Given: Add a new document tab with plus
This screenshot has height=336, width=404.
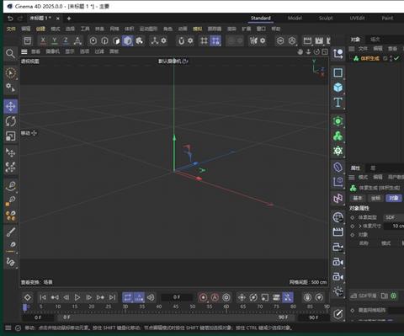Looking at the screenshot, I should (x=69, y=19).
